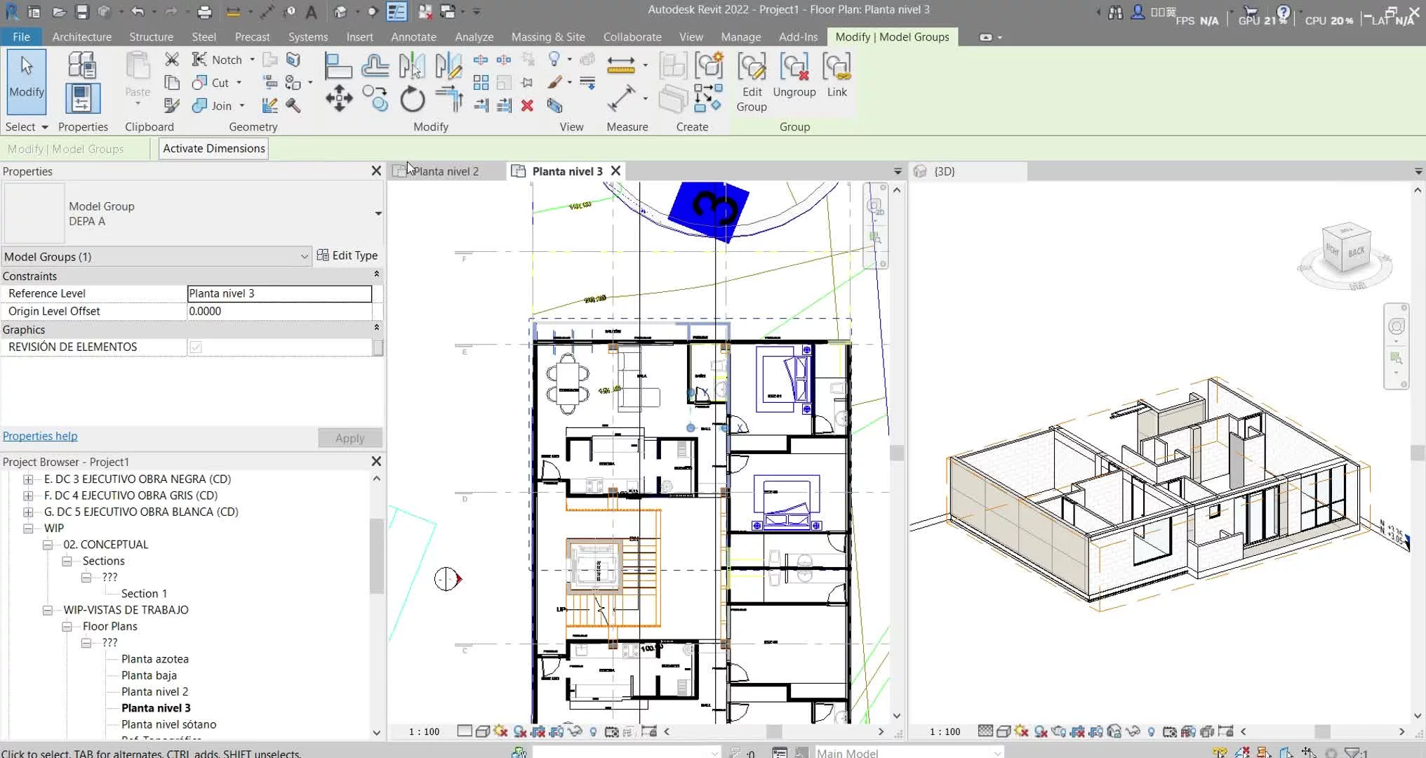
Task: Collapse the Constraints section
Action: click(x=377, y=275)
